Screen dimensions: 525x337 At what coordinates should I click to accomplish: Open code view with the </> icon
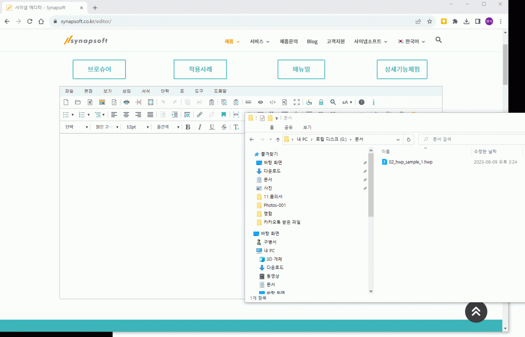[272, 102]
